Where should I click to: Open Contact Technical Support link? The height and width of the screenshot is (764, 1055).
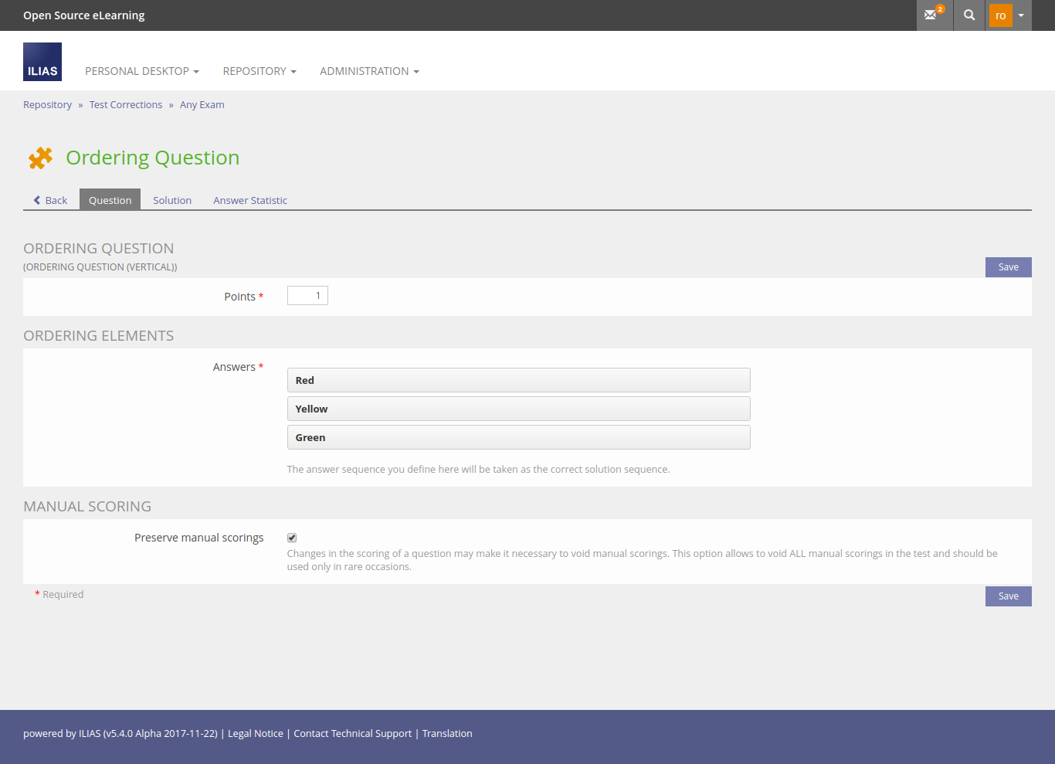pos(353,734)
